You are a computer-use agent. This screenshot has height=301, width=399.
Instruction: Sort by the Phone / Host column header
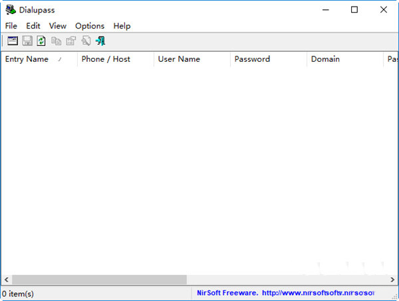pyautogui.click(x=116, y=59)
